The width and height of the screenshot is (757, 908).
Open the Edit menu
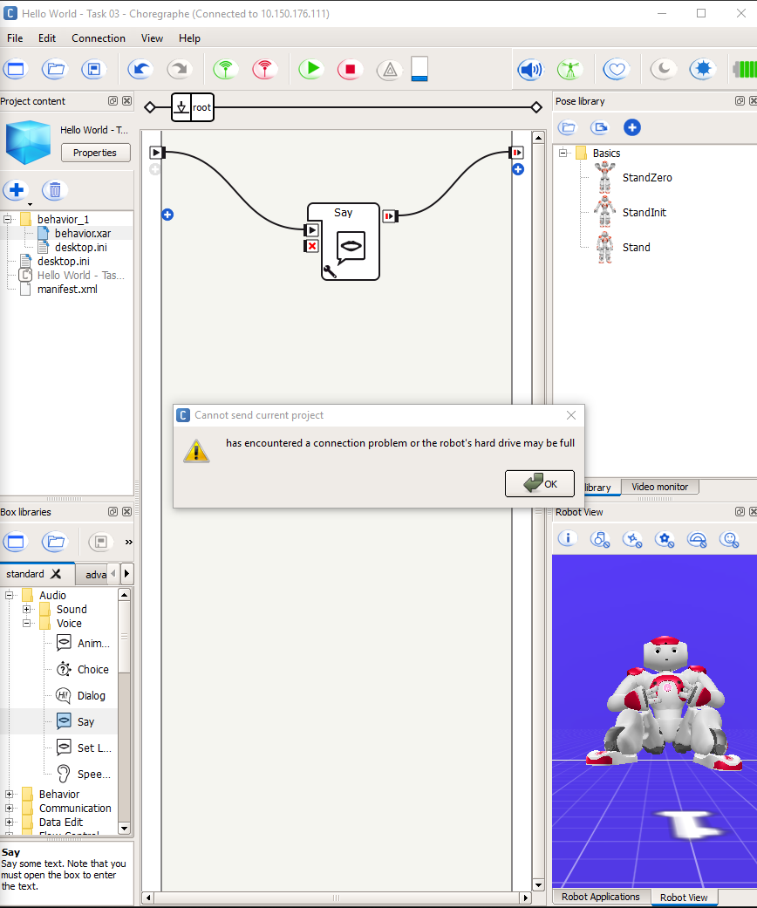(47, 38)
